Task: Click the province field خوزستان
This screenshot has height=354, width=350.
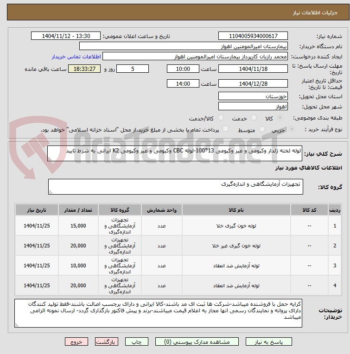Action: 253,96
